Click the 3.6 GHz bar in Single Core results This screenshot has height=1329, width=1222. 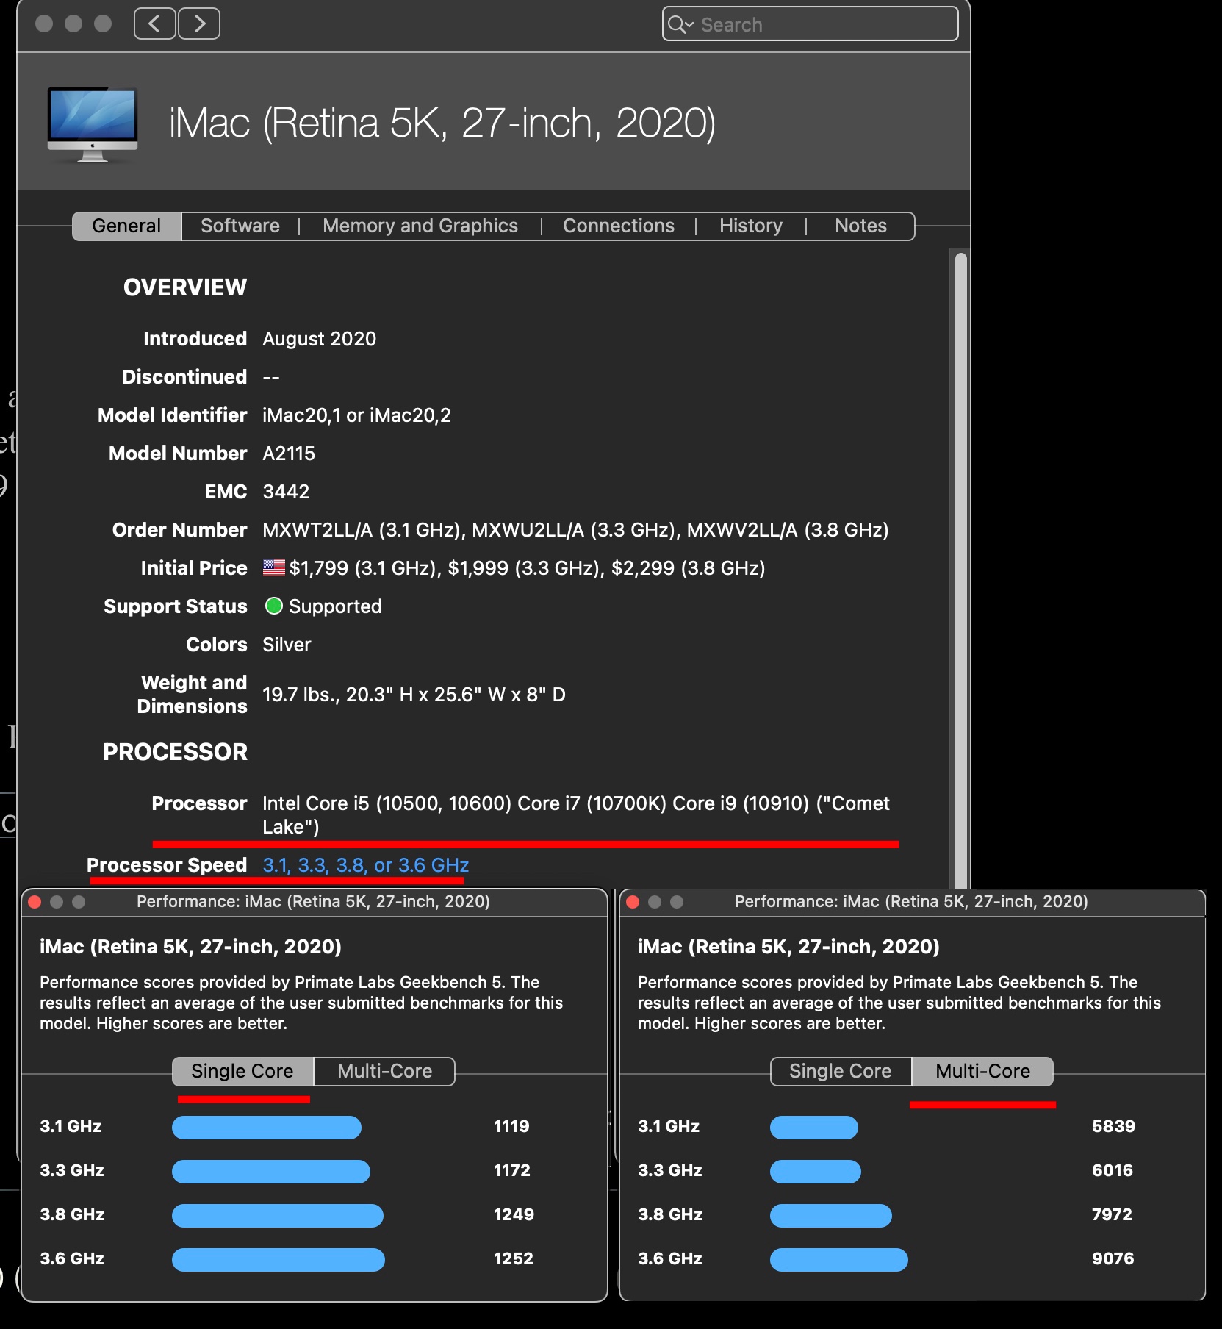pos(278,1259)
